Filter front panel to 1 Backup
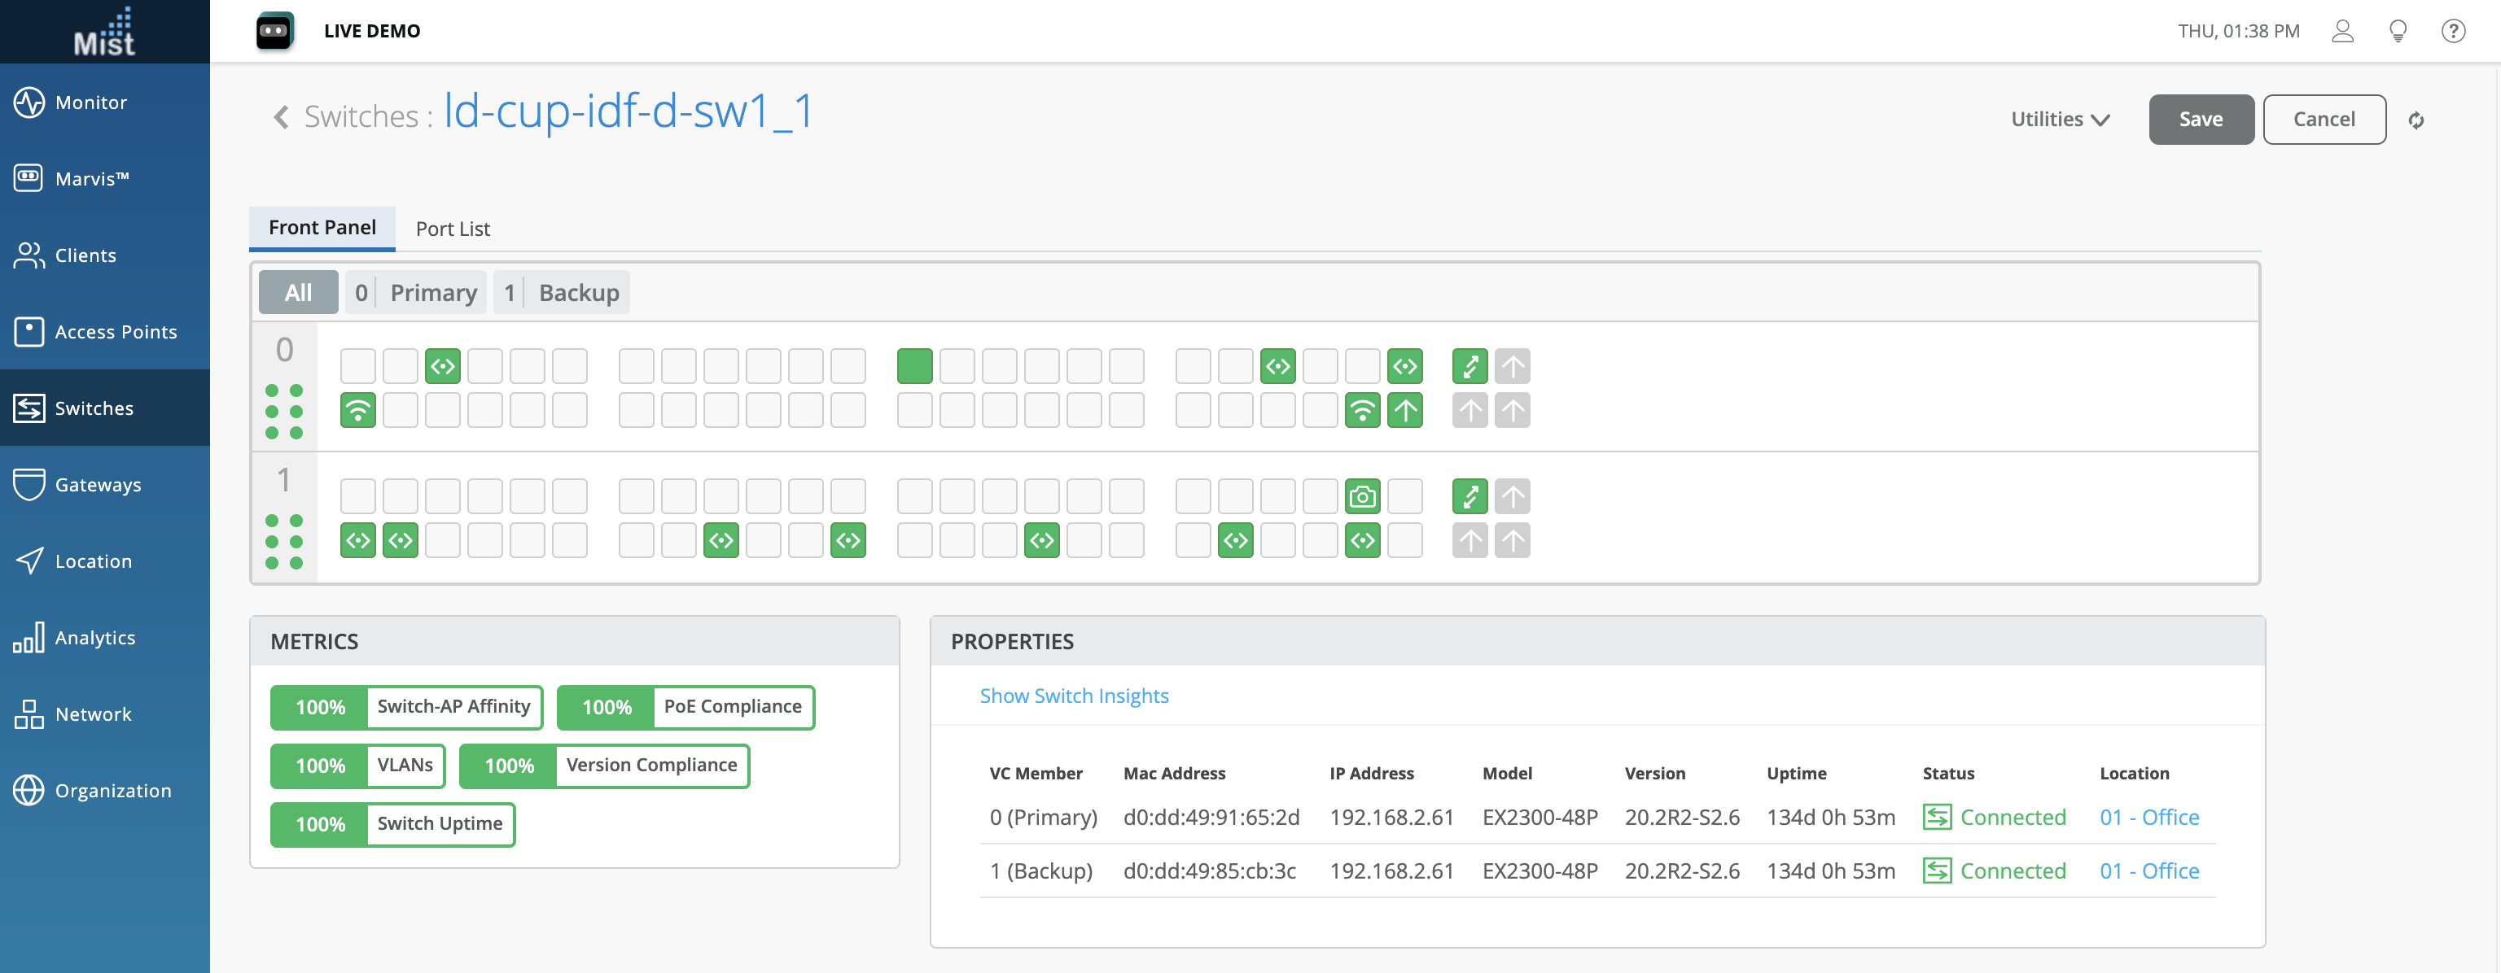This screenshot has width=2501, height=973. 561,292
